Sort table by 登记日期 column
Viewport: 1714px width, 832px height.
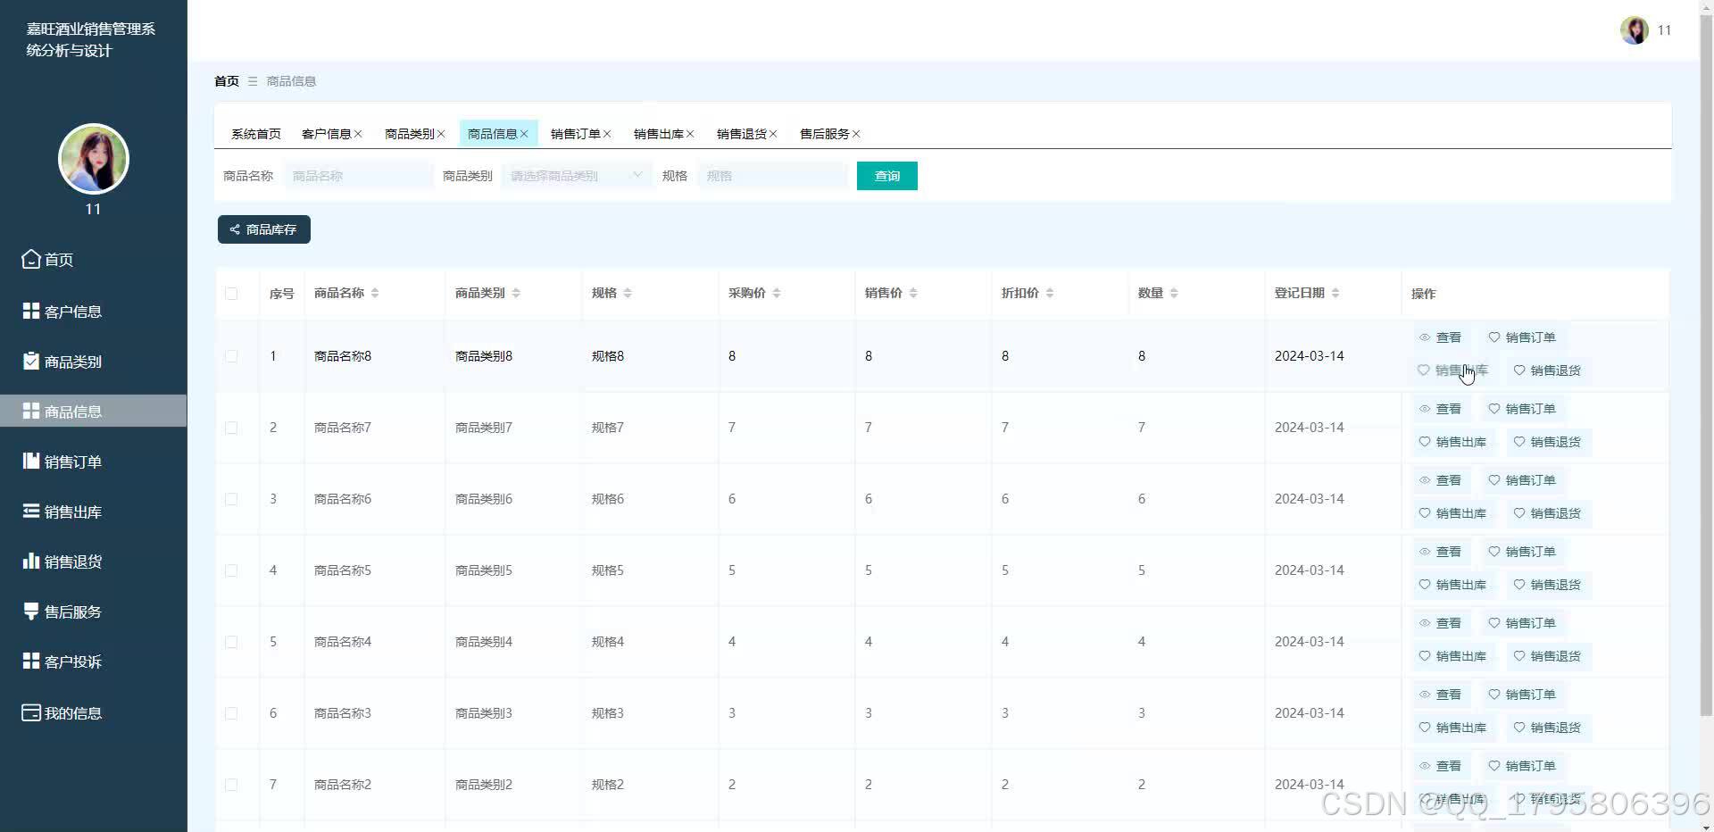coord(1335,294)
